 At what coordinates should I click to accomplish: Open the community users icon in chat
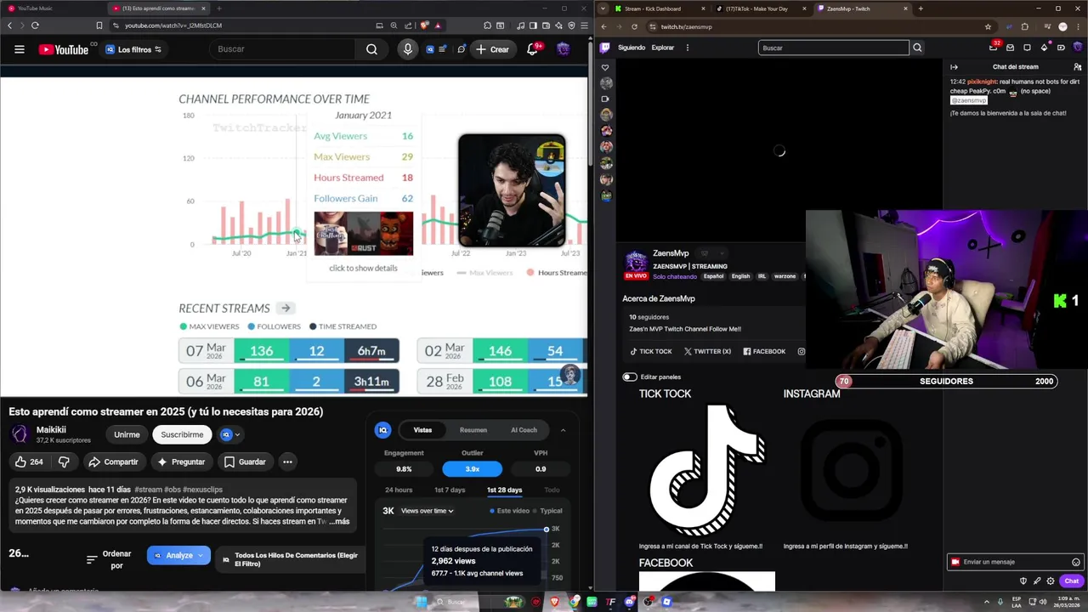[x=1078, y=67]
